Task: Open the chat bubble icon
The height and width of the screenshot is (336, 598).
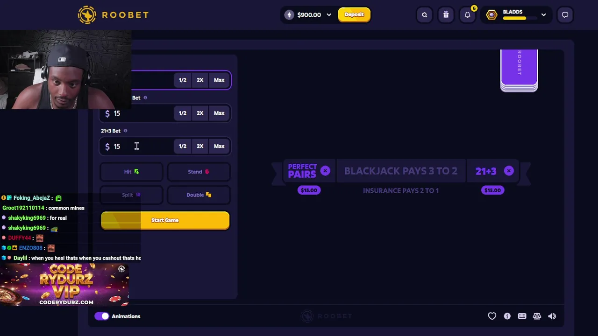Action: tap(565, 15)
